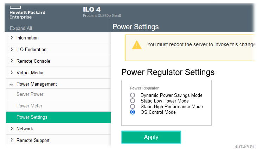This screenshot has height=149, width=257.
Task: Expand the Information section chevron
Action: pyautogui.click(x=12, y=38)
